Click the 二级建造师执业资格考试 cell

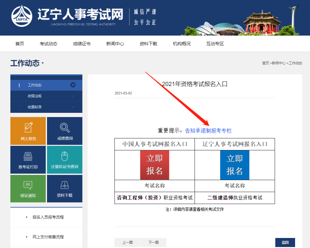[x=235, y=198]
